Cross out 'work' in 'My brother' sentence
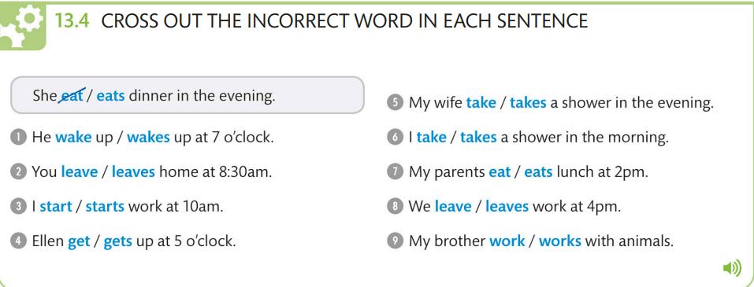The width and height of the screenshot is (754, 287). 507,241
